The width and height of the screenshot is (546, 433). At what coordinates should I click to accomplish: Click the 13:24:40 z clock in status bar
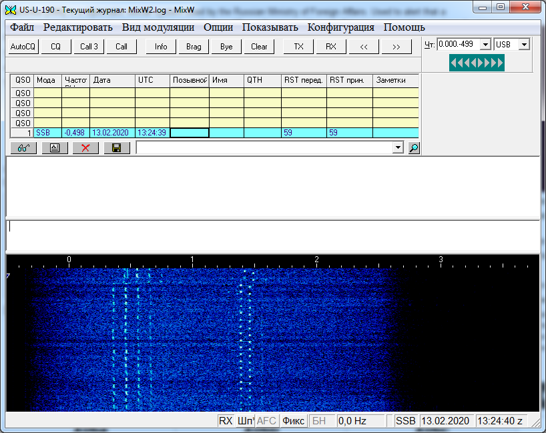500,421
